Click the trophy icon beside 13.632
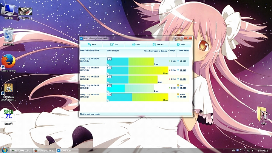Viewport: 272px width, 153px height. 178,61
